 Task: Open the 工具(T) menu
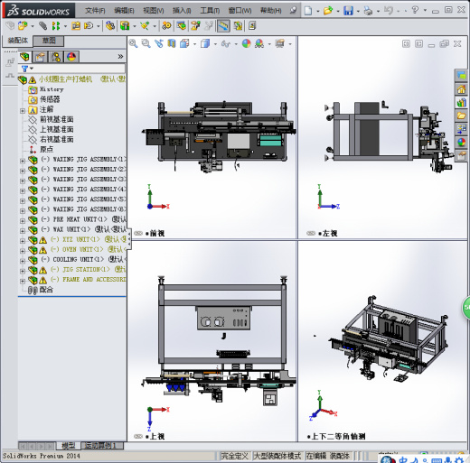pyautogui.click(x=210, y=11)
